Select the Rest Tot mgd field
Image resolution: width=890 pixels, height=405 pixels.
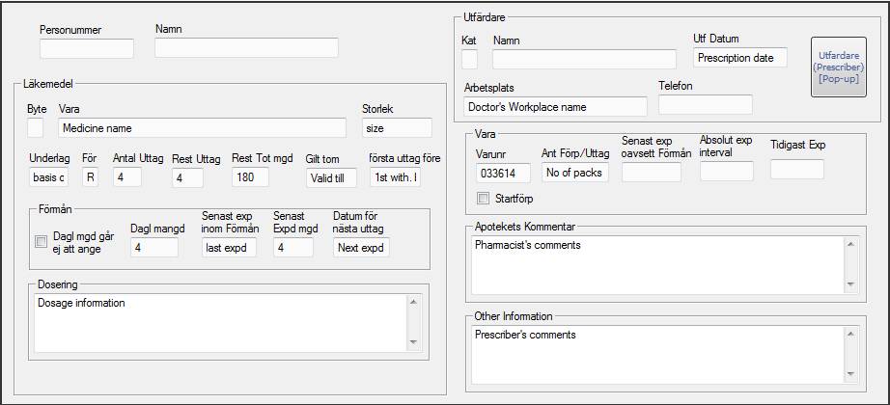point(250,177)
